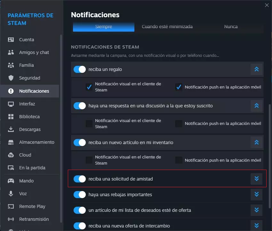Expand 'reciba una nueva oferta de intercambio' options
The image size is (272, 231).
pyautogui.click(x=257, y=226)
